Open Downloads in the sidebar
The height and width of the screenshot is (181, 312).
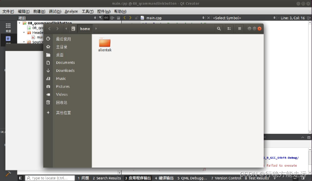pos(68,71)
